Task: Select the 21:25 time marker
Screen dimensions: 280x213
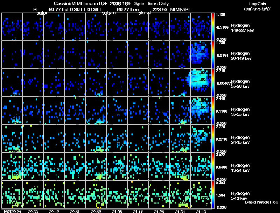Action: [159, 211]
